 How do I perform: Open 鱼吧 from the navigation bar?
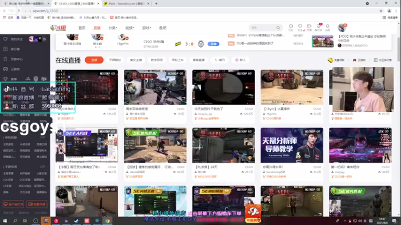coord(162,28)
